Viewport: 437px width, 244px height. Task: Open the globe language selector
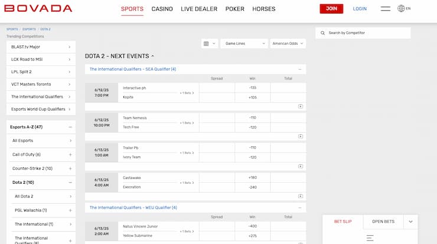coord(404,8)
